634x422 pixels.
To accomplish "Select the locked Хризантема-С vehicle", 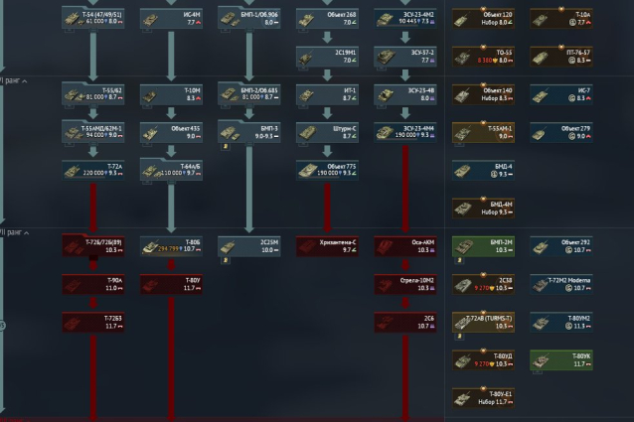I will point(327,246).
